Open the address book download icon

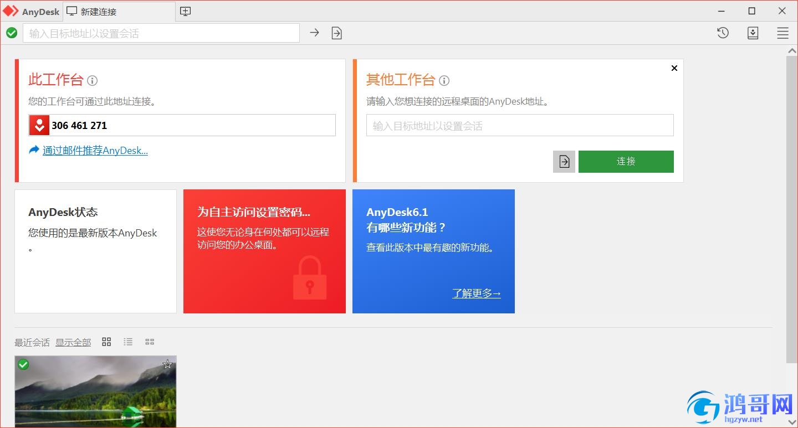pyautogui.click(x=753, y=33)
